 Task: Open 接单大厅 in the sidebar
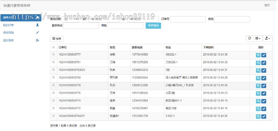pos(21,18)
